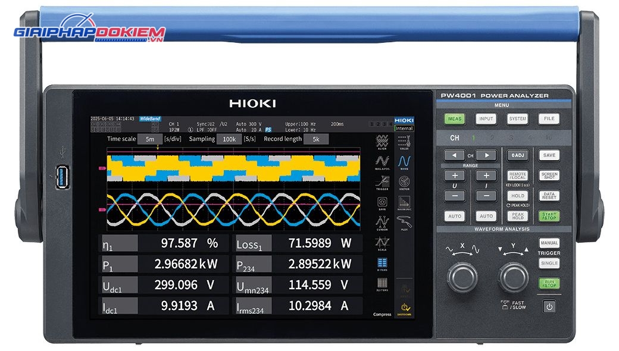Switch to the 8 ITEMS display layout
This screenshot has height=351, width=619.
(x=382, y=264)
